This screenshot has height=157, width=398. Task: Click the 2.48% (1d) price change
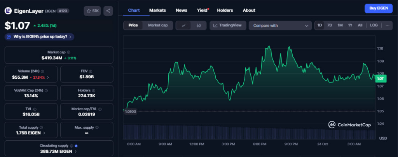coord(45,26)
